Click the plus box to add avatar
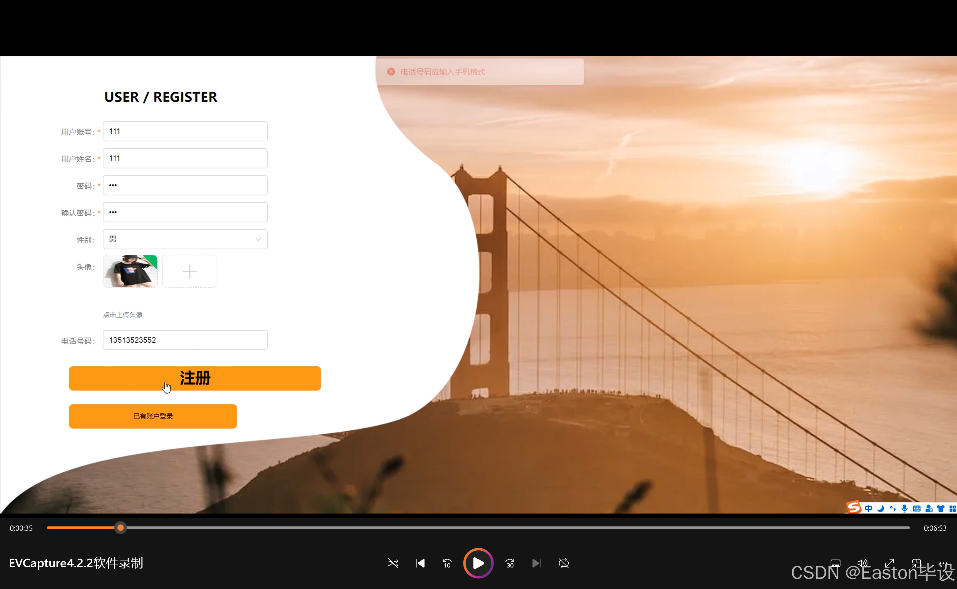Screen dimensions: 957x589 point(190,271)
